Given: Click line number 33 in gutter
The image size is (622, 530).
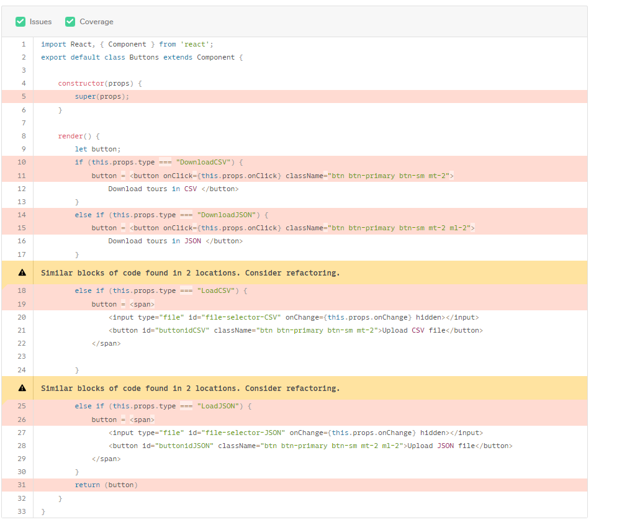Looking at the screenshot, I should (22, 511).
